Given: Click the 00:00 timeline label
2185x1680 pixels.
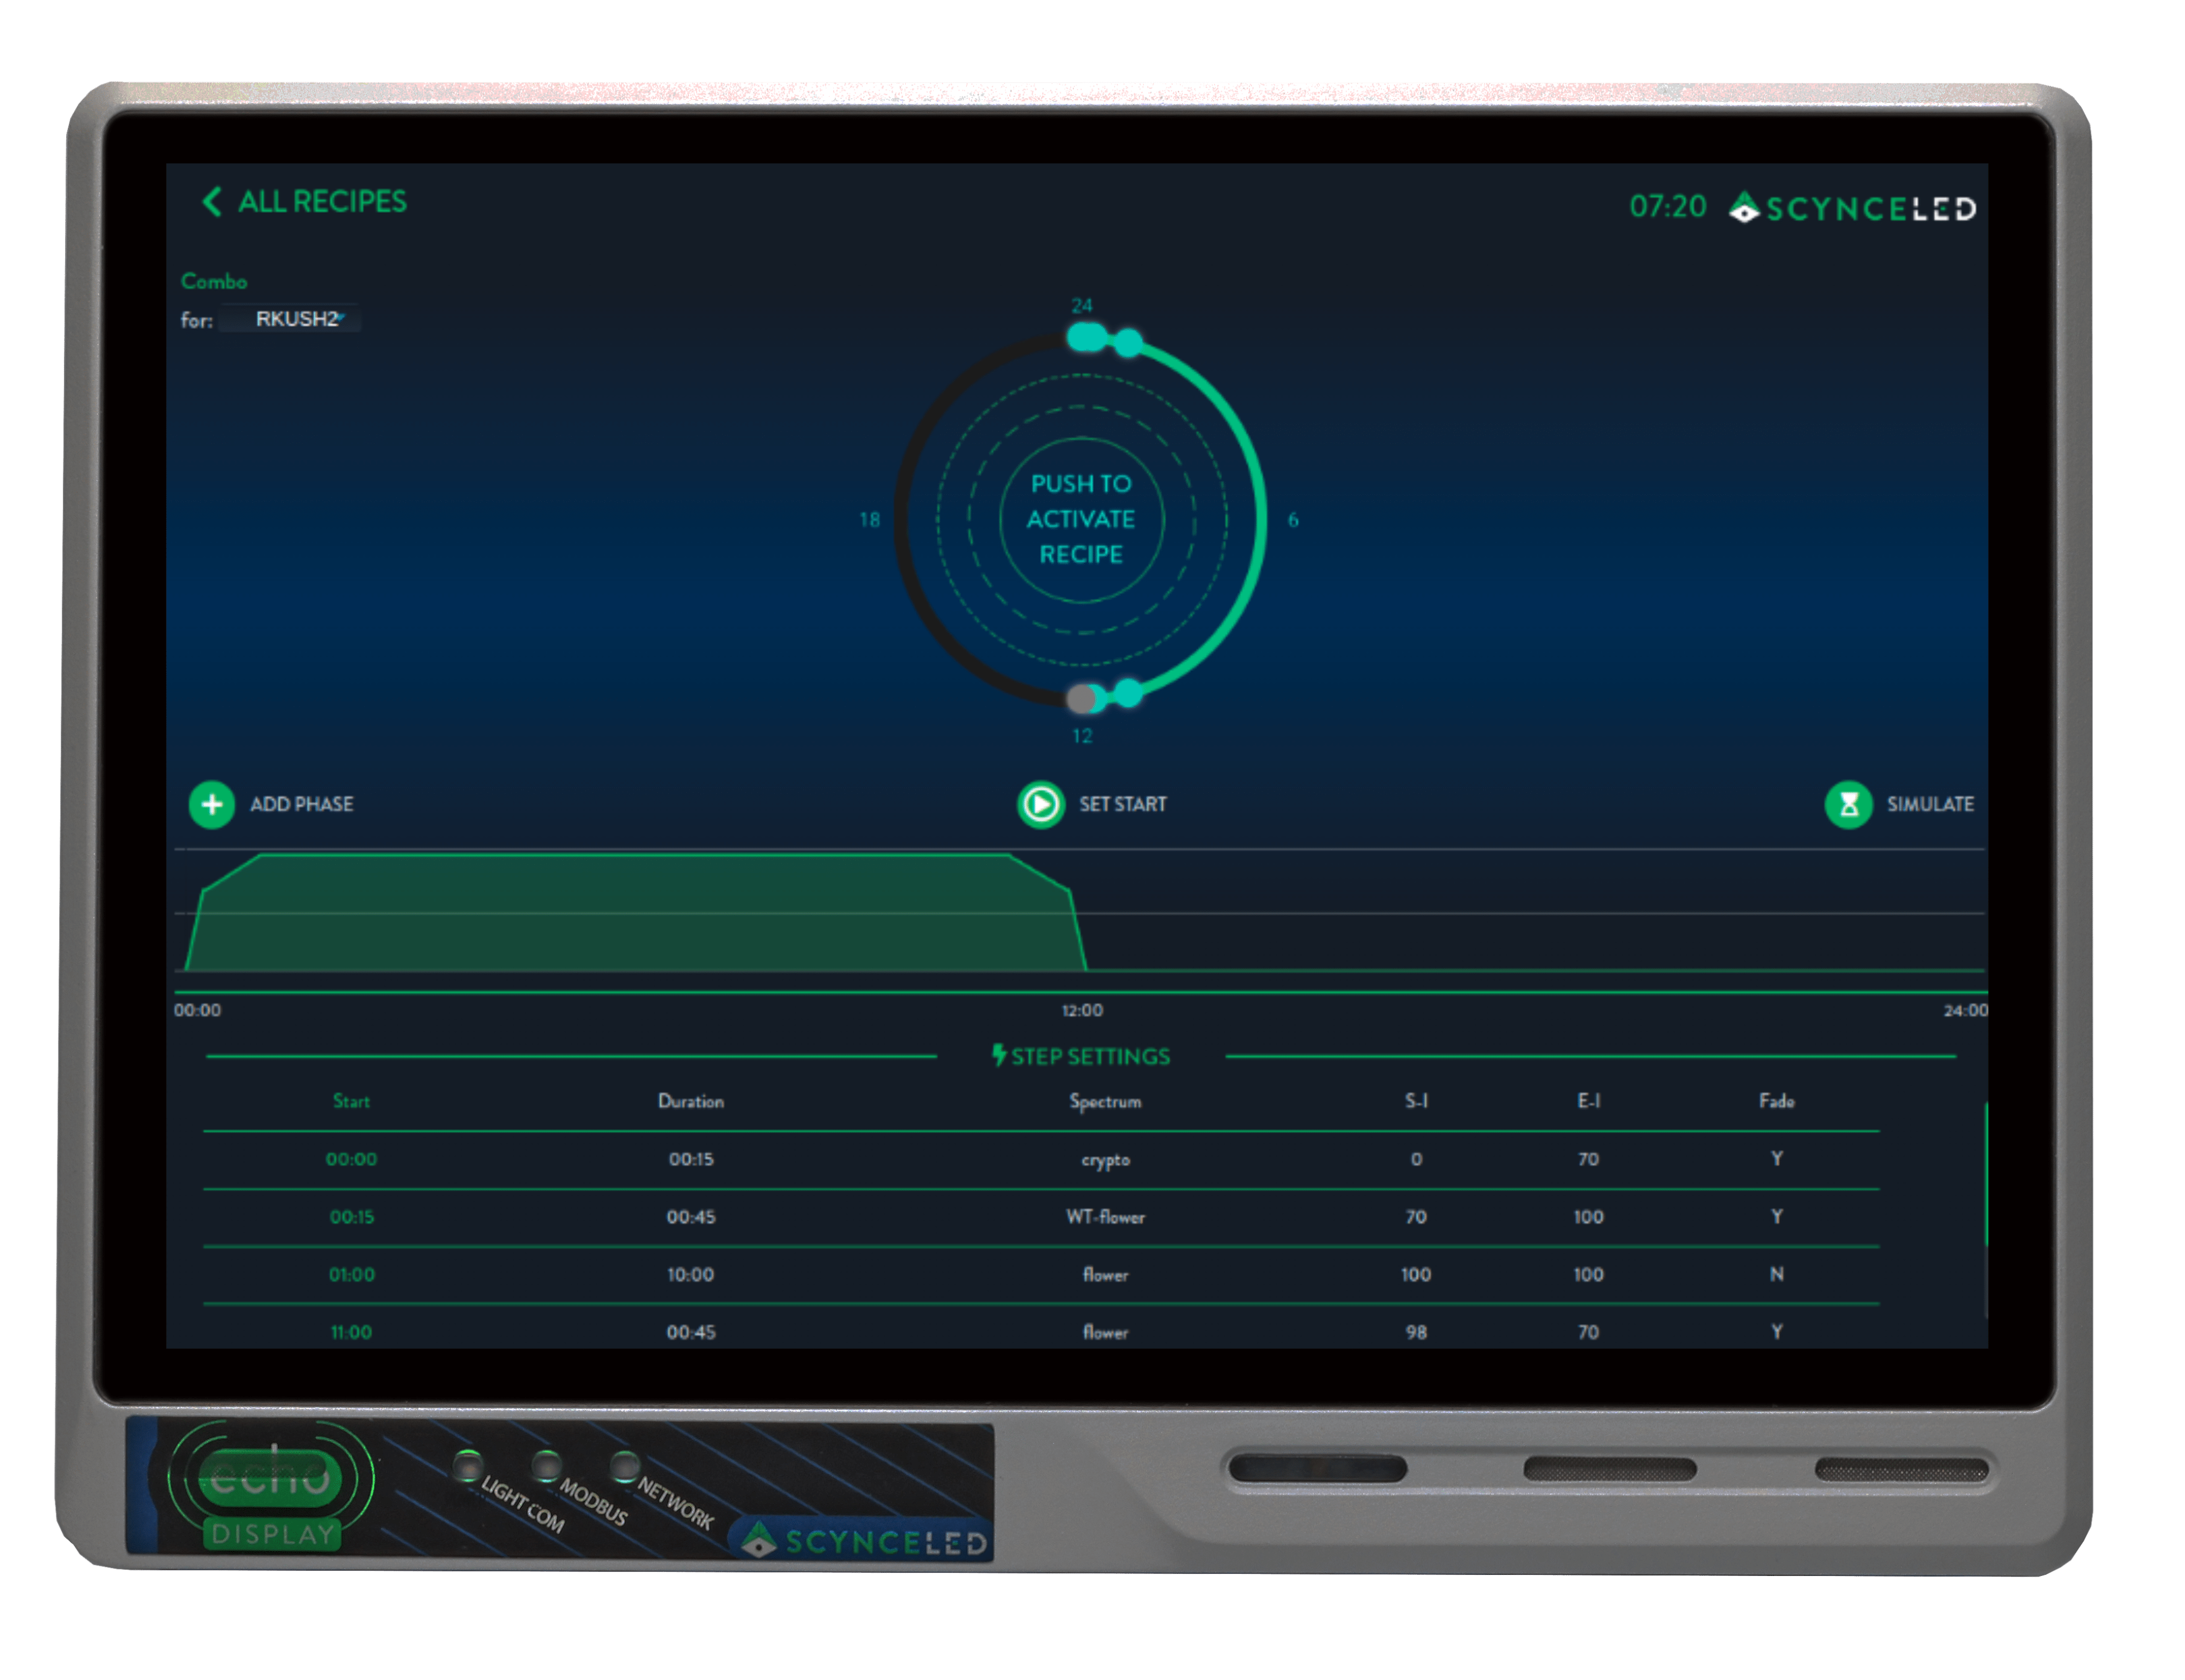Looking at the screenshot, I should [197, 1010].
